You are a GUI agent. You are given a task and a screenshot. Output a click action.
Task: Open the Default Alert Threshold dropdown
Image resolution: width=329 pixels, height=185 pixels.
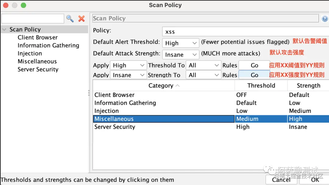[181, 43]
